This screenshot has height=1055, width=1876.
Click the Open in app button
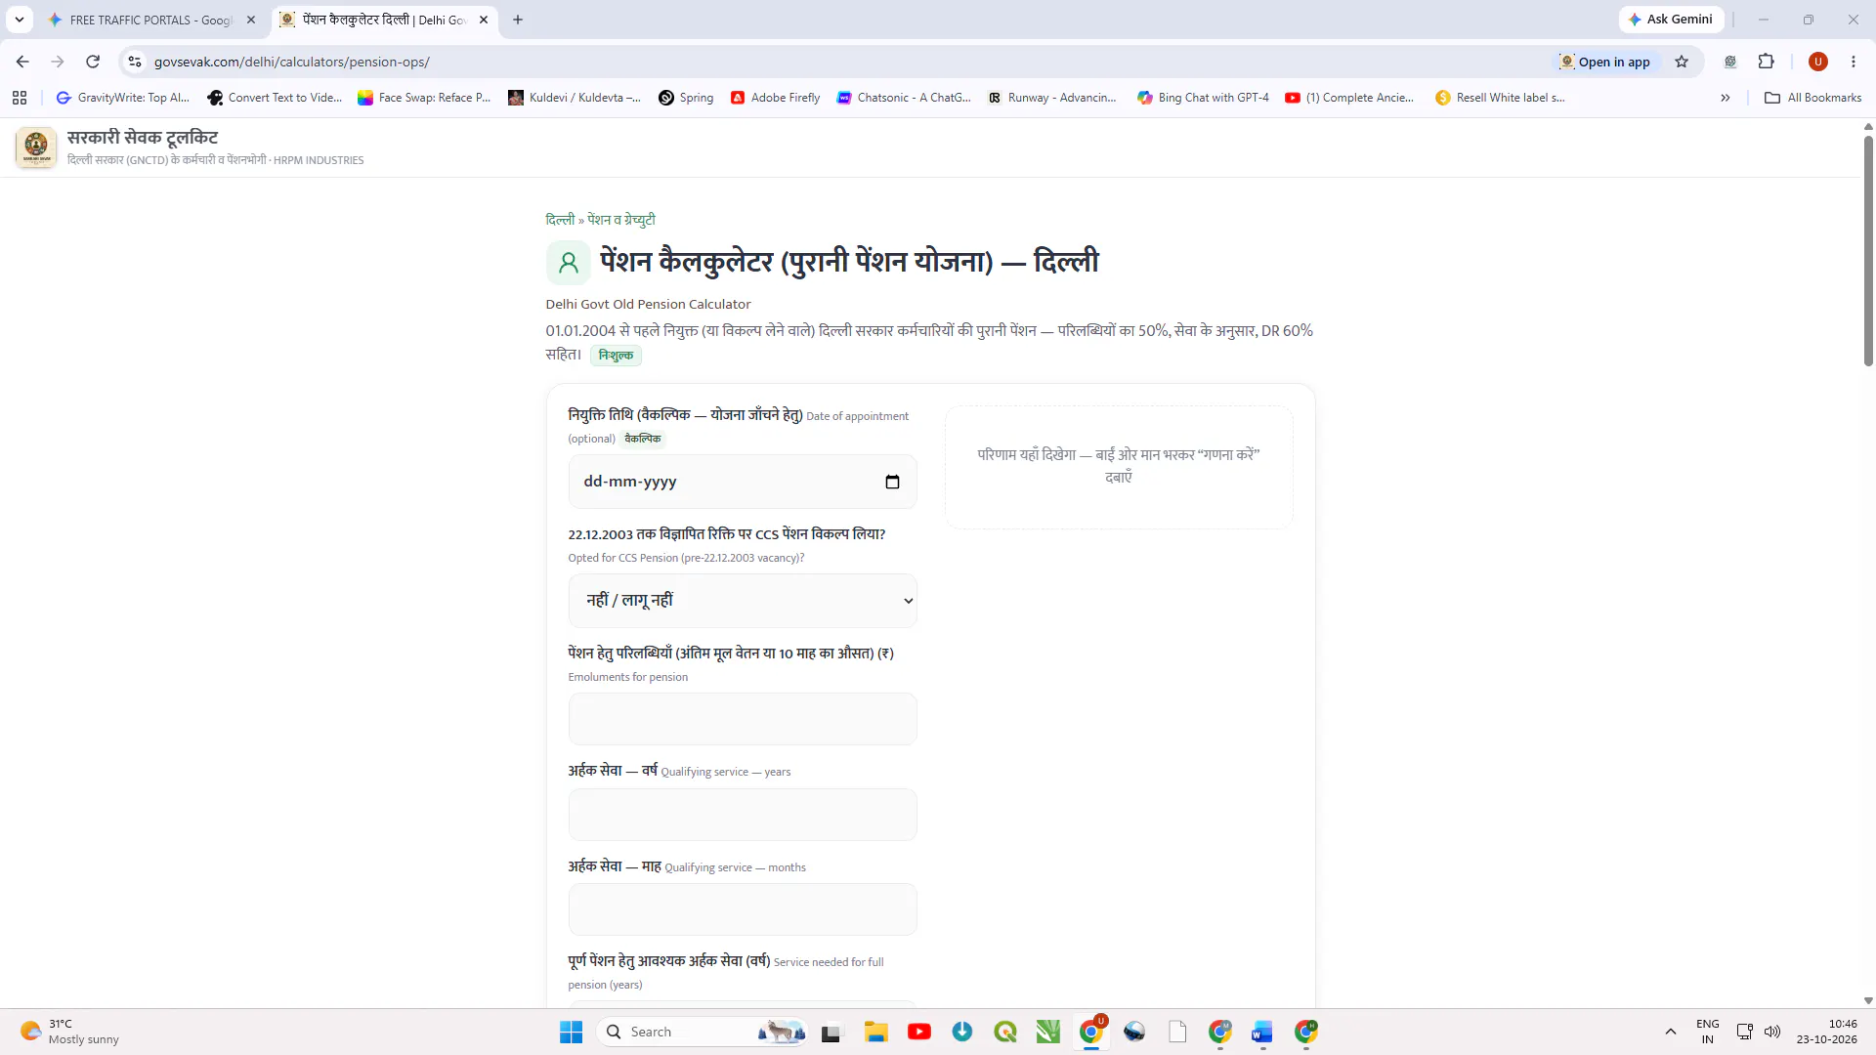1604,62
